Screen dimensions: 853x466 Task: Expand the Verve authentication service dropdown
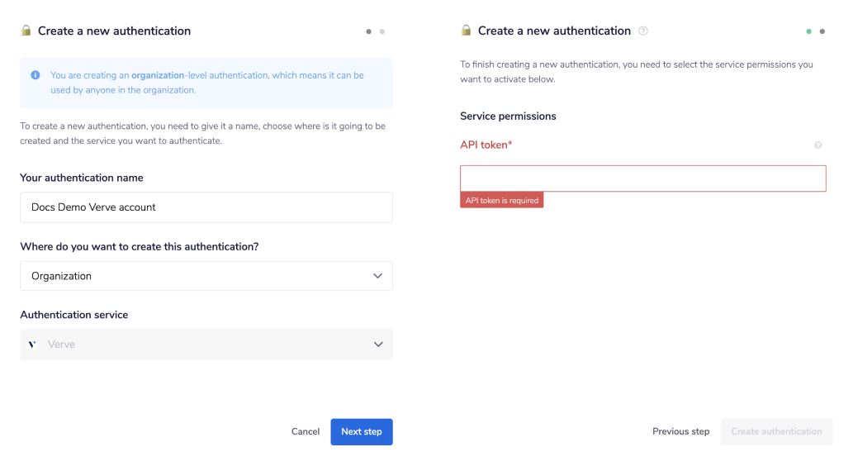206,345
